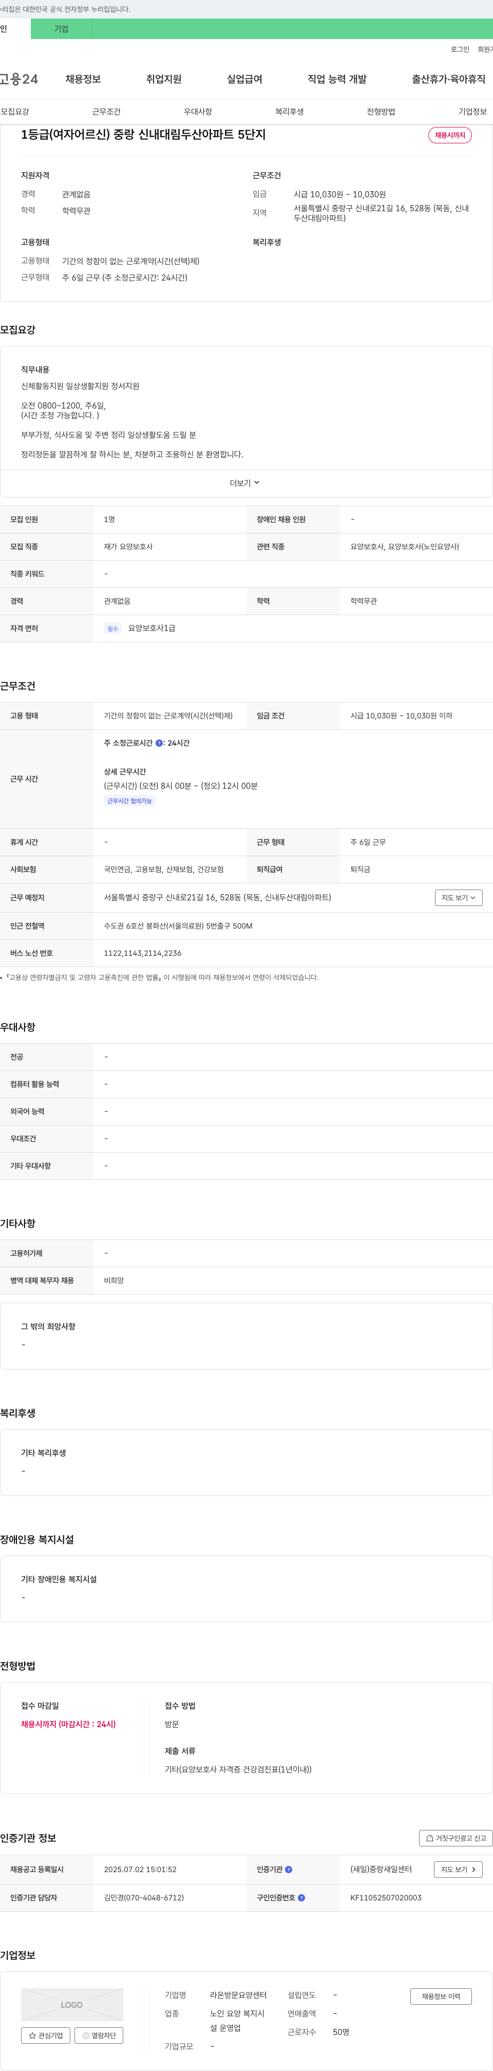The image size is (493, 2071).
Task: Click 근로자수 value 50명
Action: (340, 2032)
